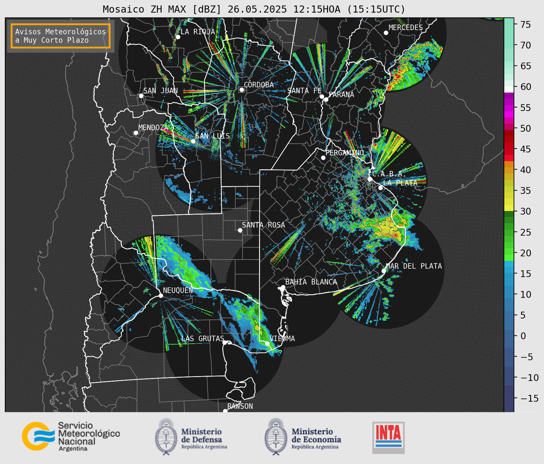The width and height of the screenshot is (544, 464).
Task: Click the SAN JUAN city marker dot
Action: coord(141,96)
